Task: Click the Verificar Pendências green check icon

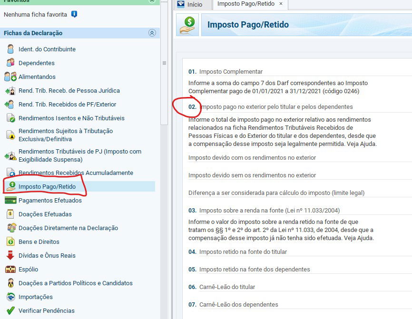Action: coord(10,310)
